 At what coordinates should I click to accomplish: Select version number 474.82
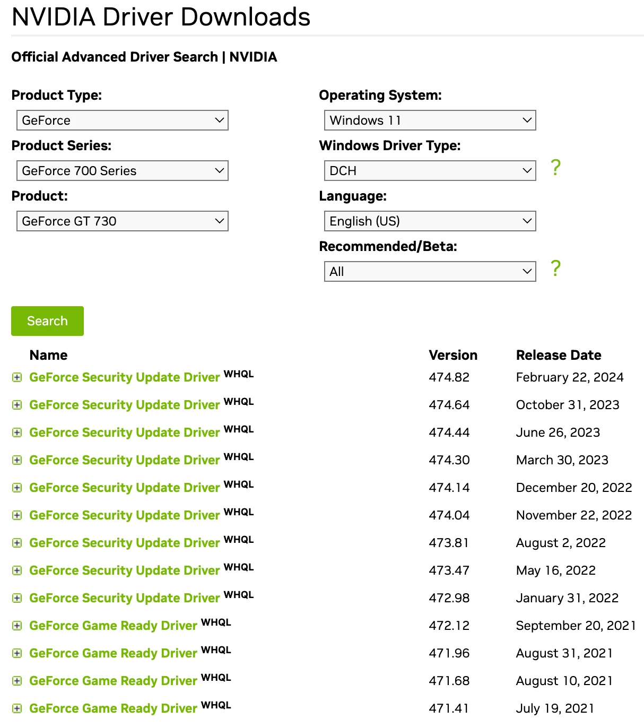pos(449,377)
